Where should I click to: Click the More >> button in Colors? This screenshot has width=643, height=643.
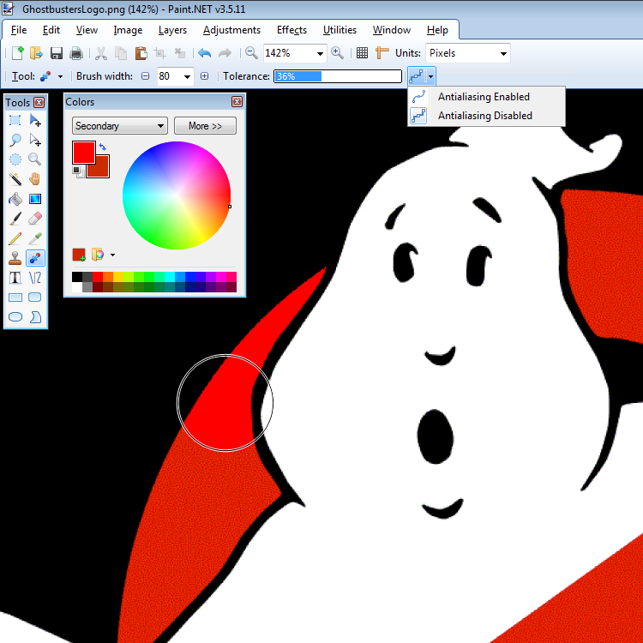point(205,126)
